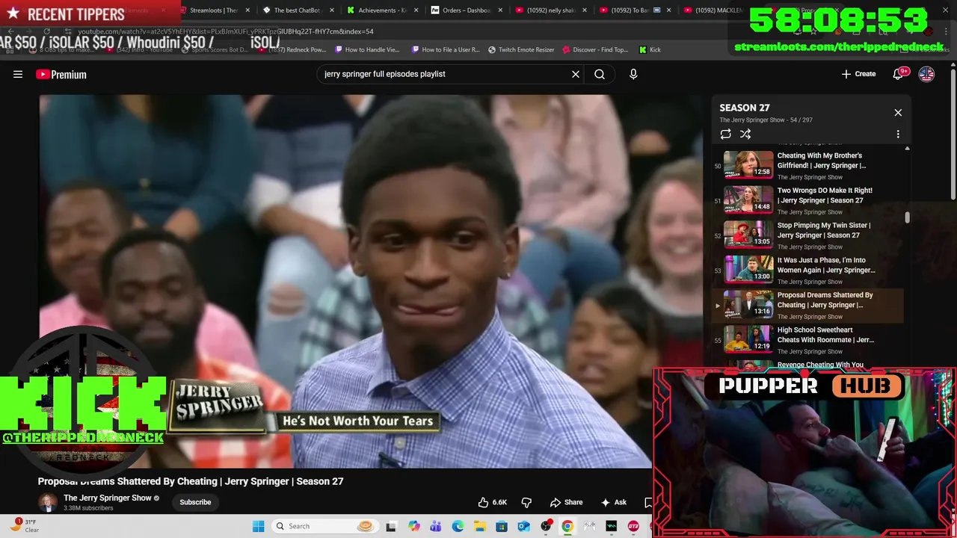Open the account avatar menu
Viewport: 957px width, 538px height.
click(926, 74)
